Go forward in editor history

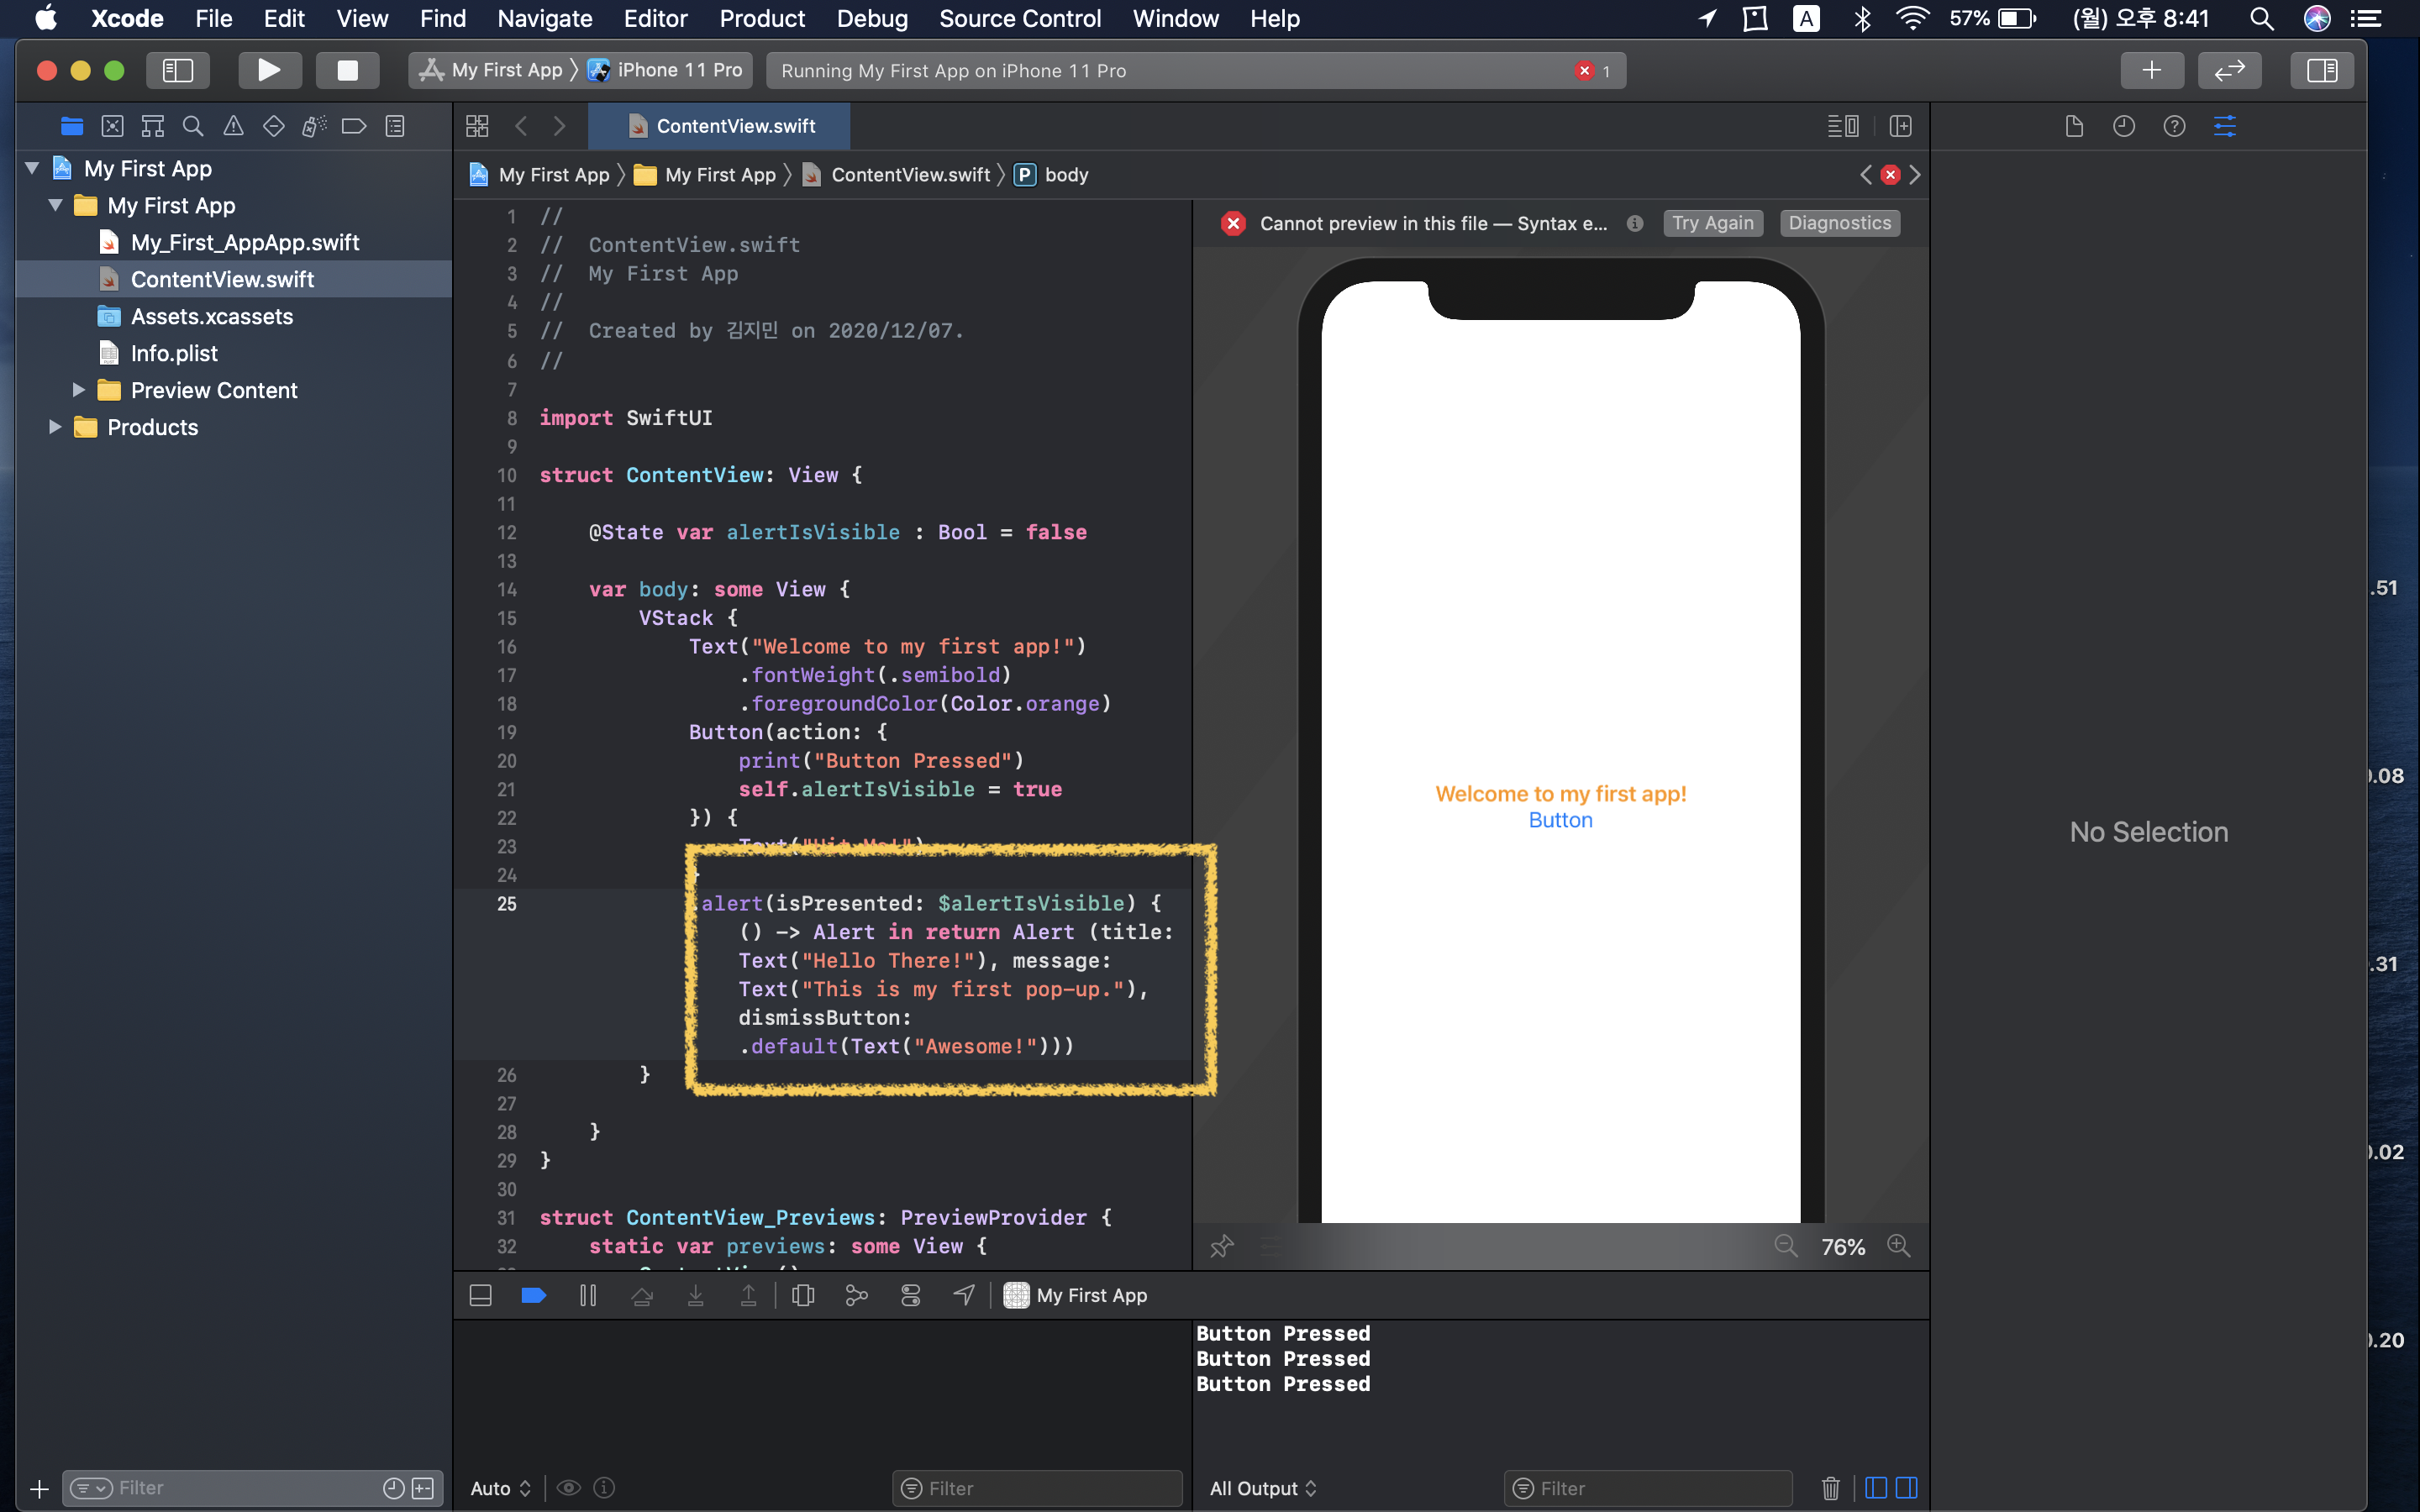click(x=559, y=126)
